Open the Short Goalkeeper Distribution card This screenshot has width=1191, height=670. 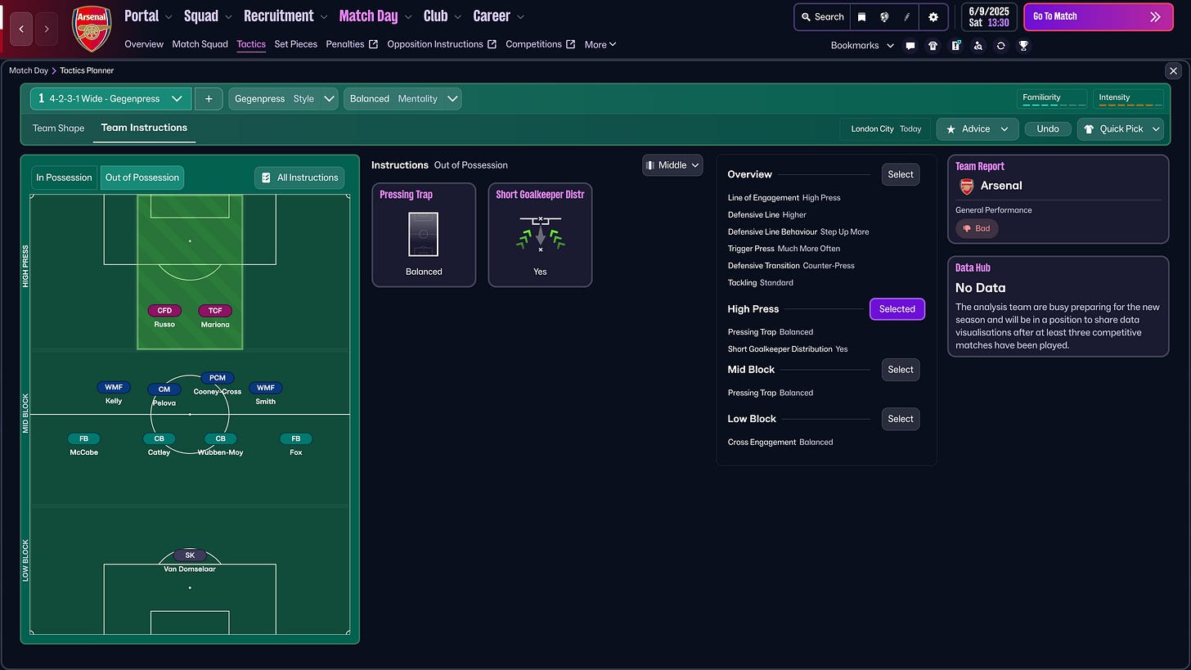click(x=540, y=235)
